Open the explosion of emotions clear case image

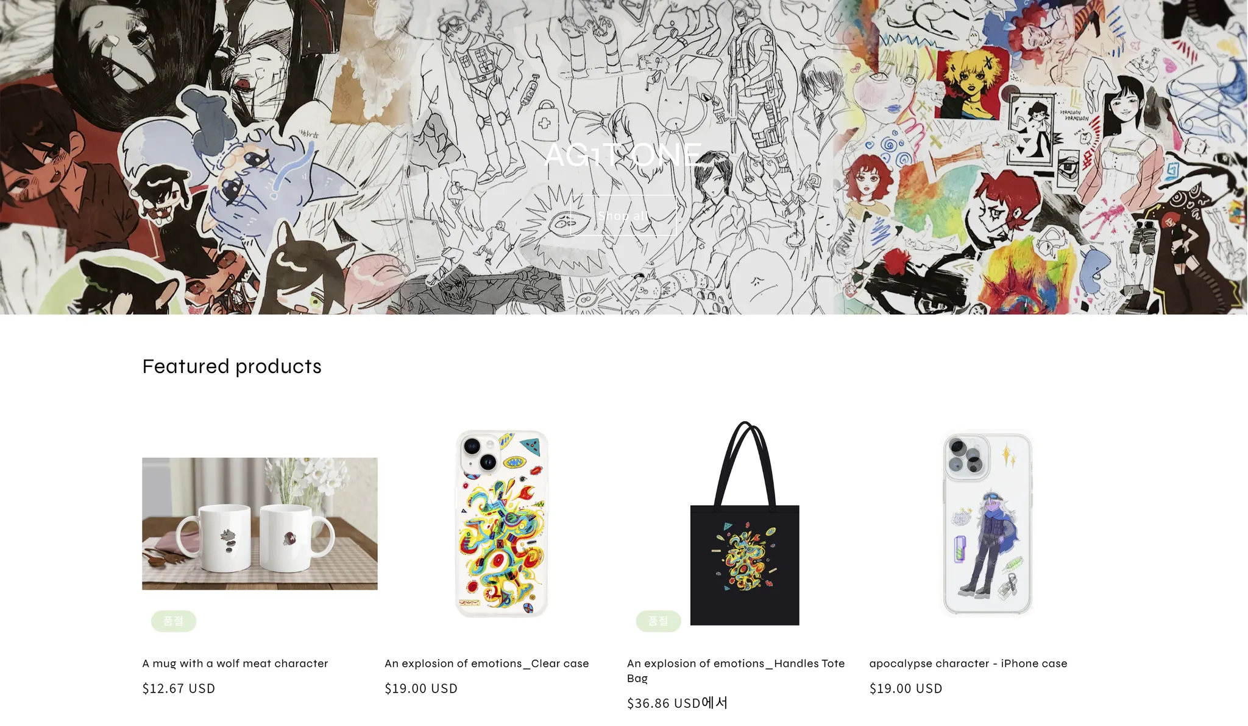click(502, 523)
